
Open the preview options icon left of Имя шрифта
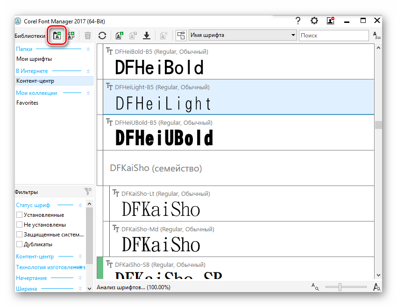click(x=181, y=36)
